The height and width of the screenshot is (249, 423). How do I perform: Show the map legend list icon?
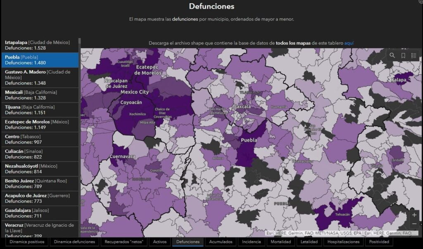tap(414, 55)
